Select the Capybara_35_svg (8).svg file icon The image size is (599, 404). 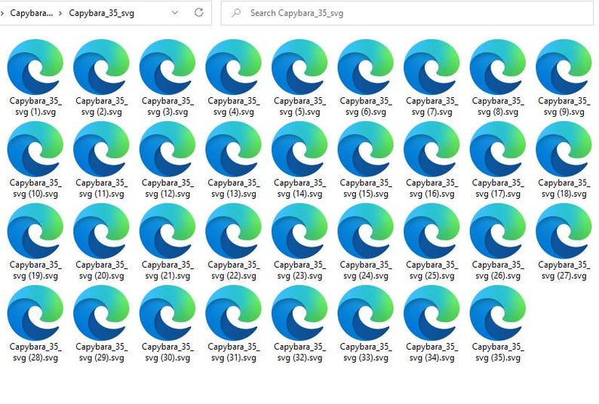(498, 67)
